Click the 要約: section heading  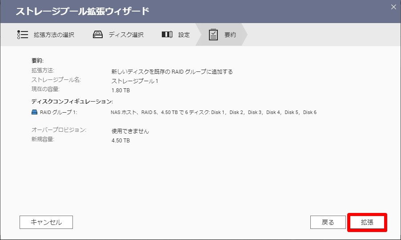[37, 60]
